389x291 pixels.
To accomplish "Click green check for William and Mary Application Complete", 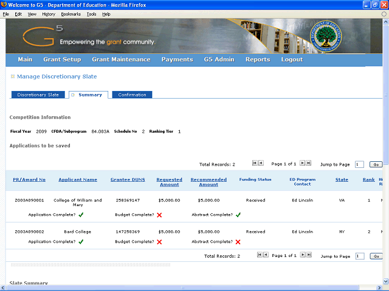I will [x=81, y=214].
